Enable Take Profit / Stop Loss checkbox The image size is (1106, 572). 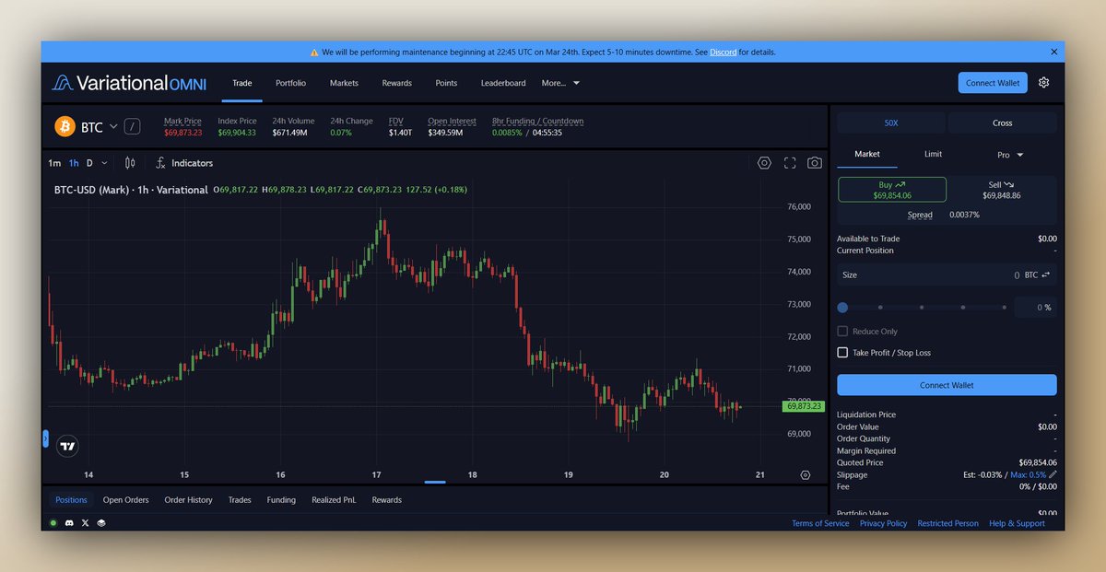[x=842, y=353]
